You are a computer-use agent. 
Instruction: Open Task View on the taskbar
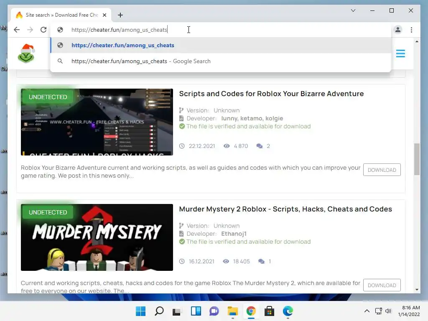pyautogui.click(x=177, y=311)
